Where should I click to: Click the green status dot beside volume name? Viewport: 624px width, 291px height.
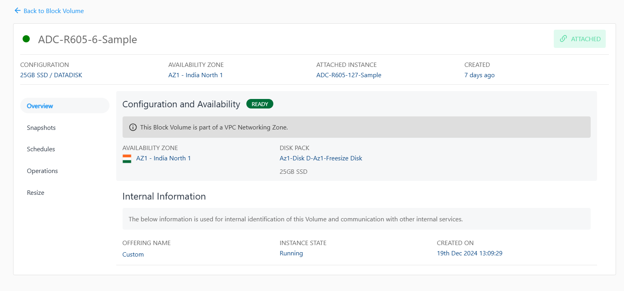tap(26, 39)
